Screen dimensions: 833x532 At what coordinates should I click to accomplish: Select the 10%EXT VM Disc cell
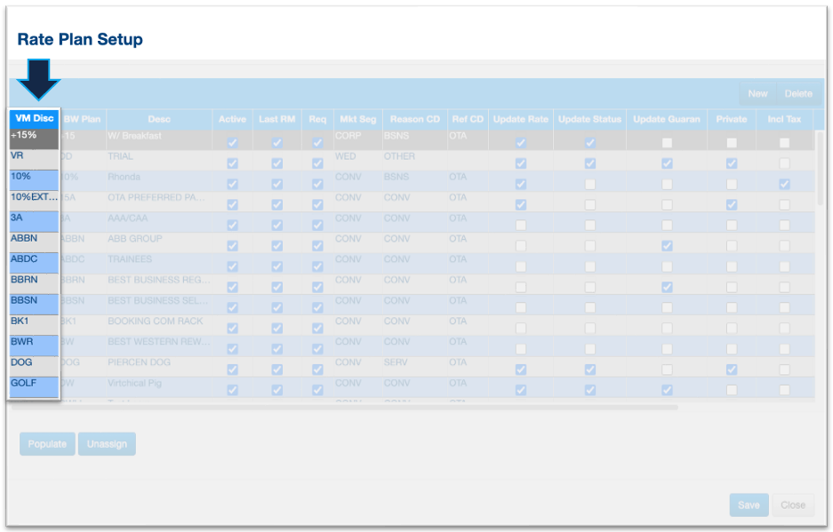coord(34,197)
